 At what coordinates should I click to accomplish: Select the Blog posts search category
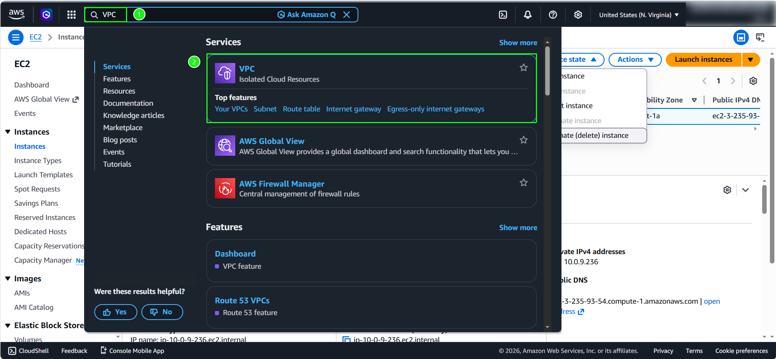120,140
